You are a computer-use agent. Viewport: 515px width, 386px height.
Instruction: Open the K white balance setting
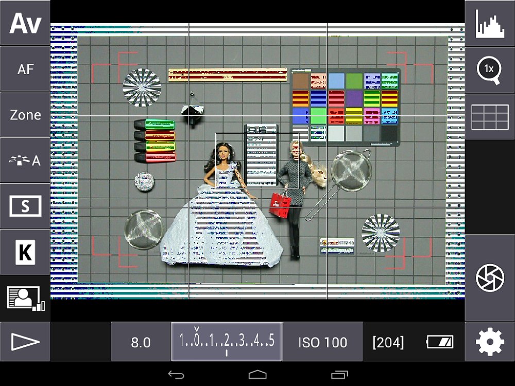point(25,252)
